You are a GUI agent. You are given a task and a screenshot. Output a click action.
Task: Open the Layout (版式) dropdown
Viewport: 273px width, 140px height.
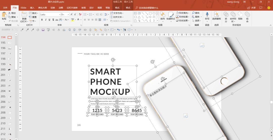(x=33, y=13)
